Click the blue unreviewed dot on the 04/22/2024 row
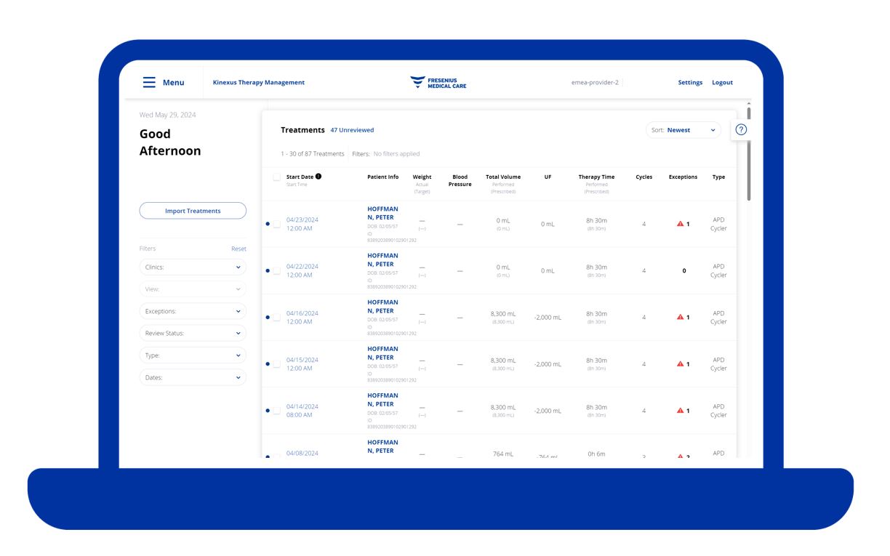890x556 pixels. click(x=267, y=270)
